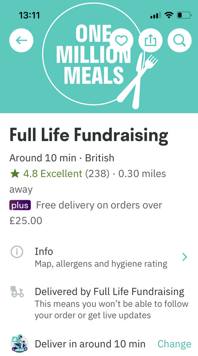The width and height of the screenshot is (198, 356).
Task: Open the Info row
Action: click(x=99, y=257)
